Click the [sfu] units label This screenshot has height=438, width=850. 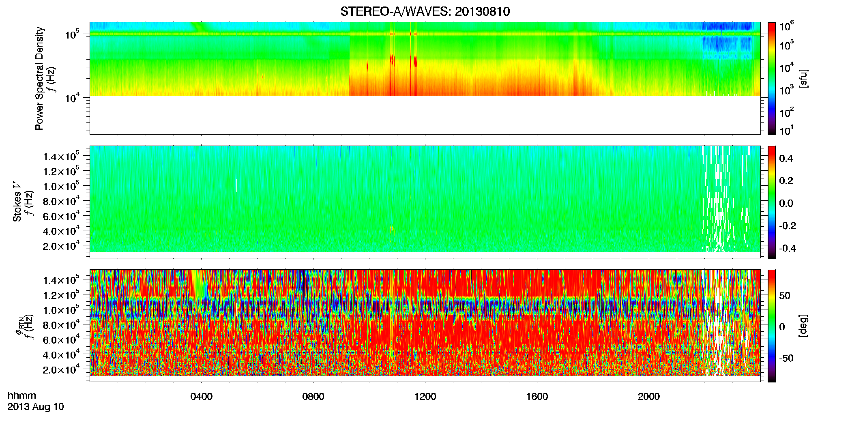pos(803,78)
